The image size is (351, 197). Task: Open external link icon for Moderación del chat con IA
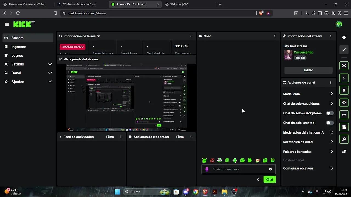332,132
